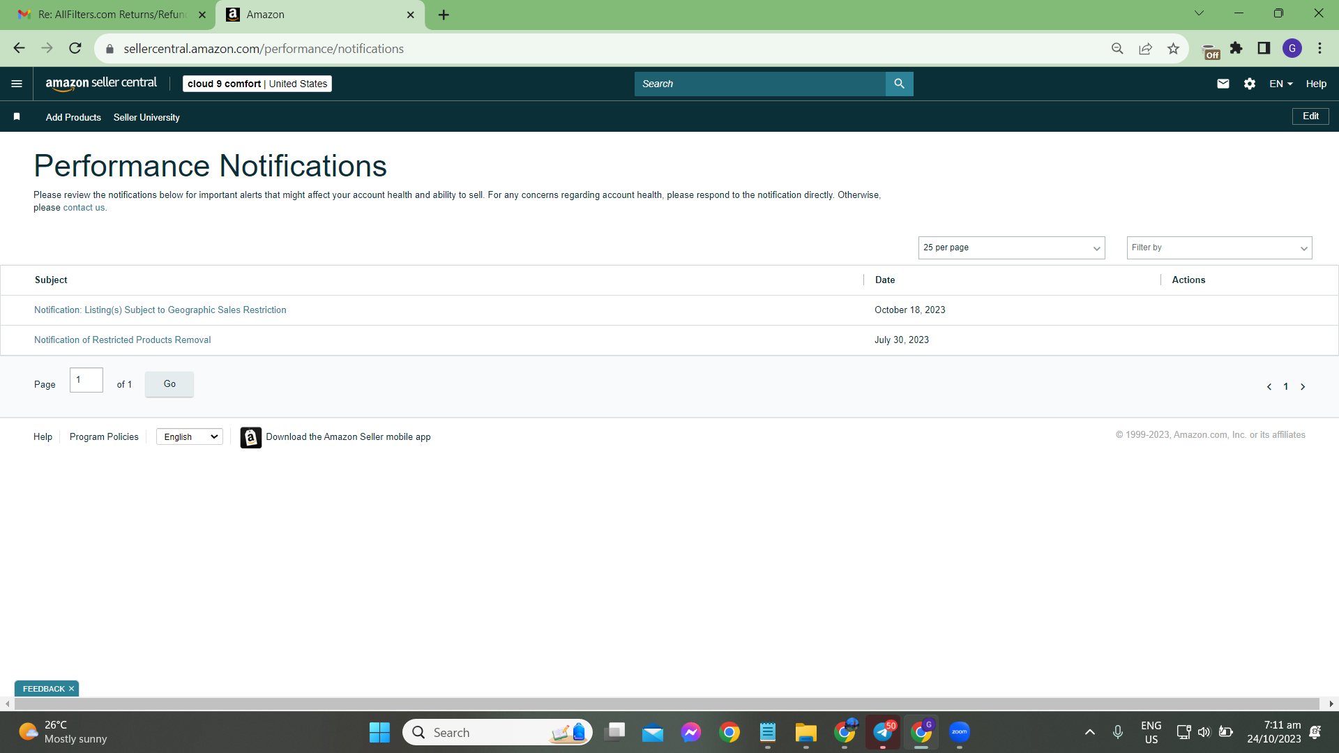This screenshot has height=753, width=1339.
Task: Click the Date column header
Action: click(x=885, y=280)
